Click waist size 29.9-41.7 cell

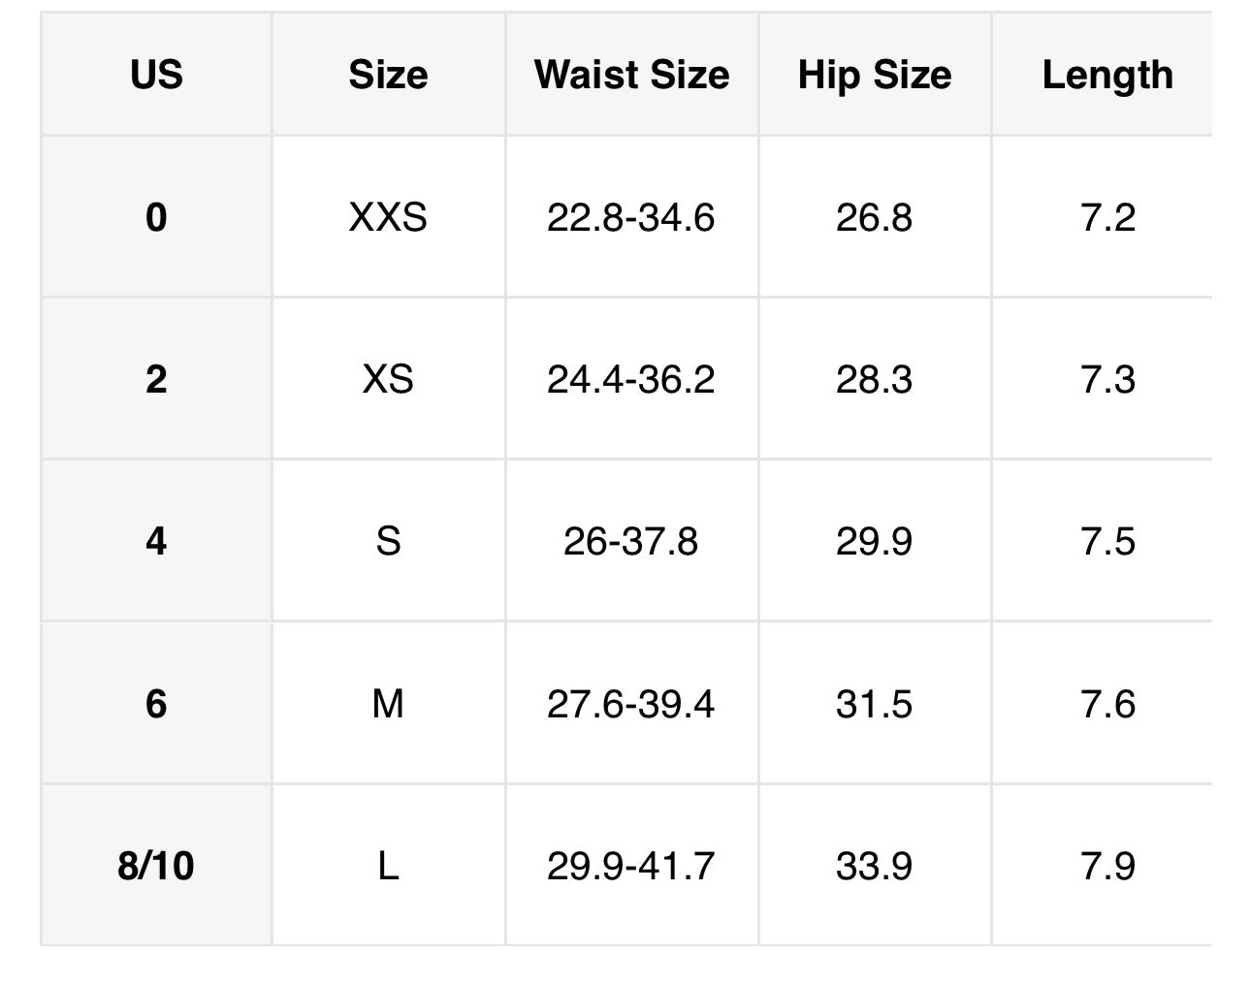[x=631, y=865]
